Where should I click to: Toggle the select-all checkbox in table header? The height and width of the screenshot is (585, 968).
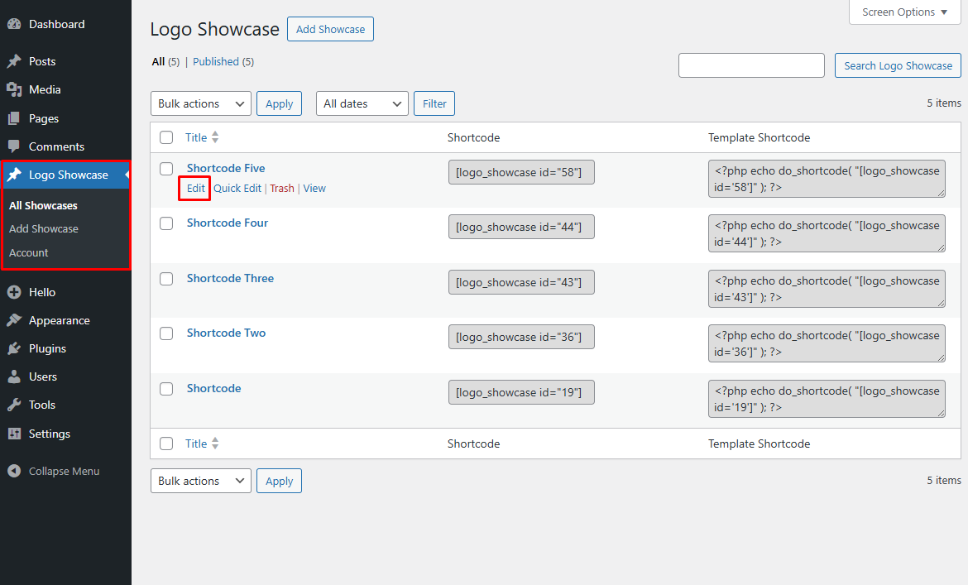click(166, 137)
